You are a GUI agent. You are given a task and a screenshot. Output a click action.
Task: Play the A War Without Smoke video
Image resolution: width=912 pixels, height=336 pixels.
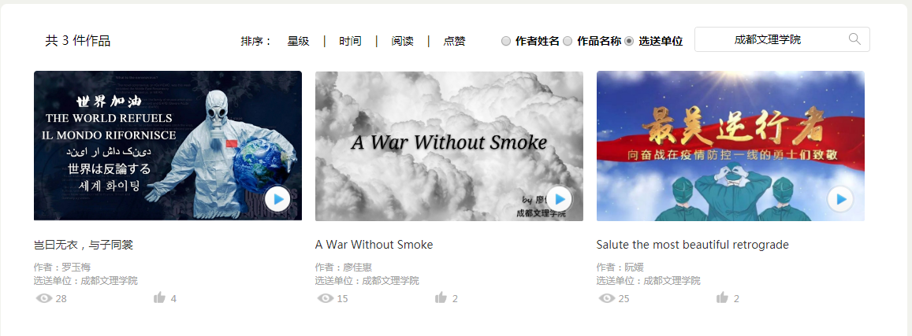(x=559, y=199)
